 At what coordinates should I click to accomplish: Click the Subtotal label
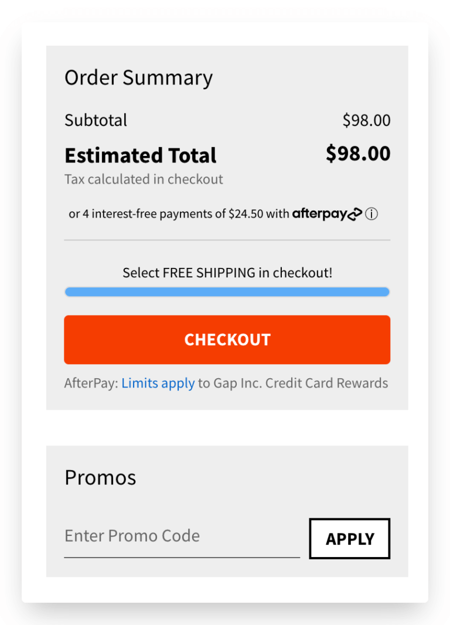point(96,120)
